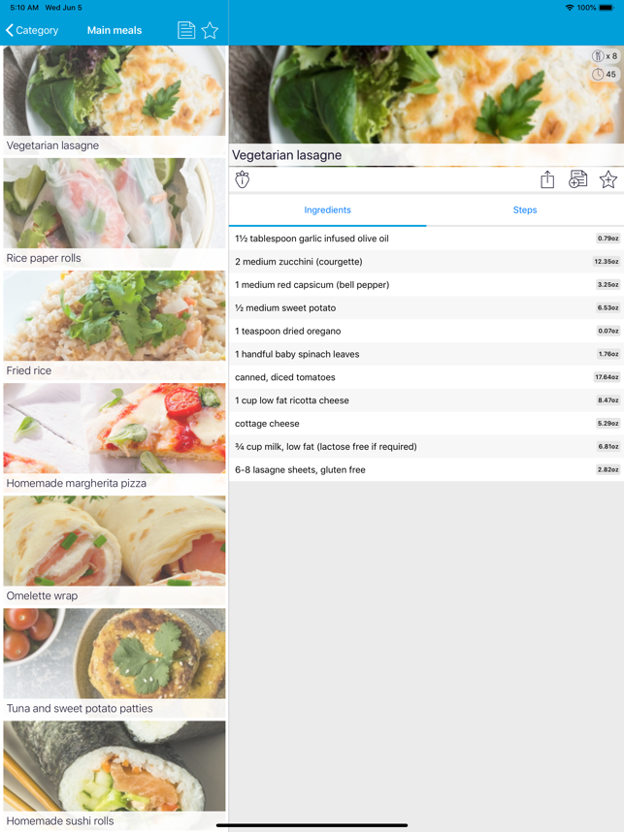The image size is (624, 832).
Task: Tap the servings x 8 badge
Action: click(605, 56)
